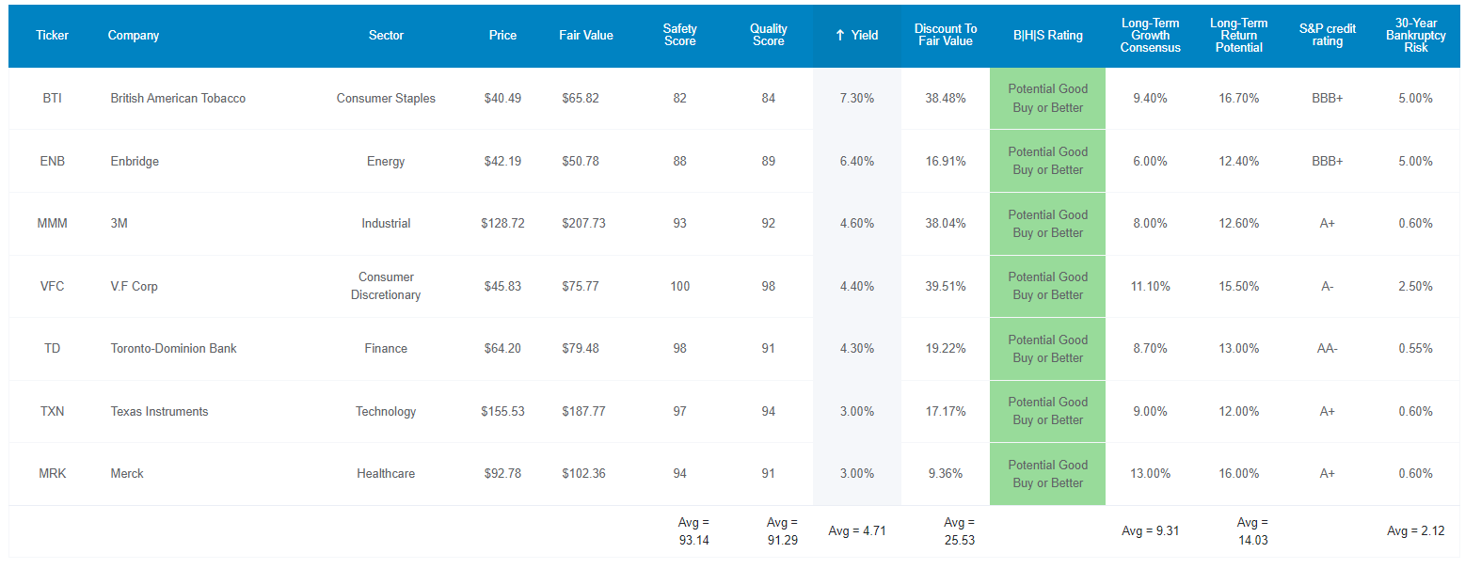Click Long-Term Return Potential header

tap(1238, 36)
